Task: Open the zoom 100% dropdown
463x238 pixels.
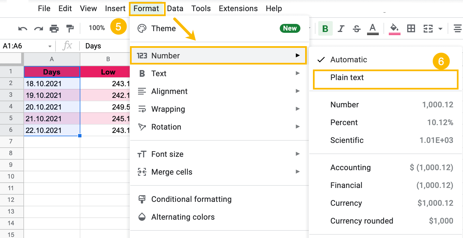Action: pos(97,28)
